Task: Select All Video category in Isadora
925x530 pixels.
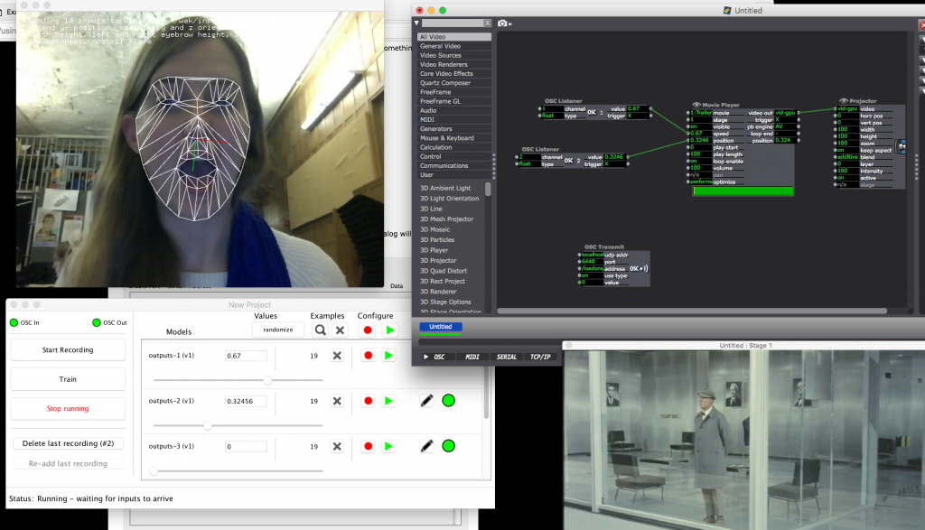Action: click(x=454, y=36)
